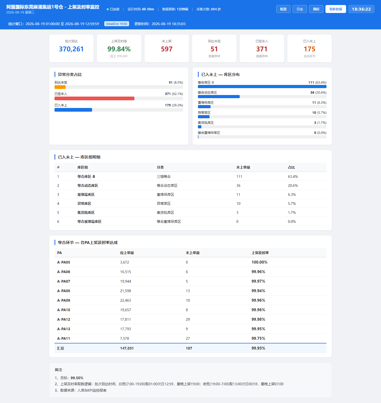Click the 36 (20.6%) distribution value

coord(318,93)
